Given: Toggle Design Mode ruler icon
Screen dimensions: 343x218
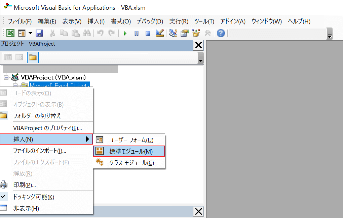Looking at the screenshot, I should 159,33.
